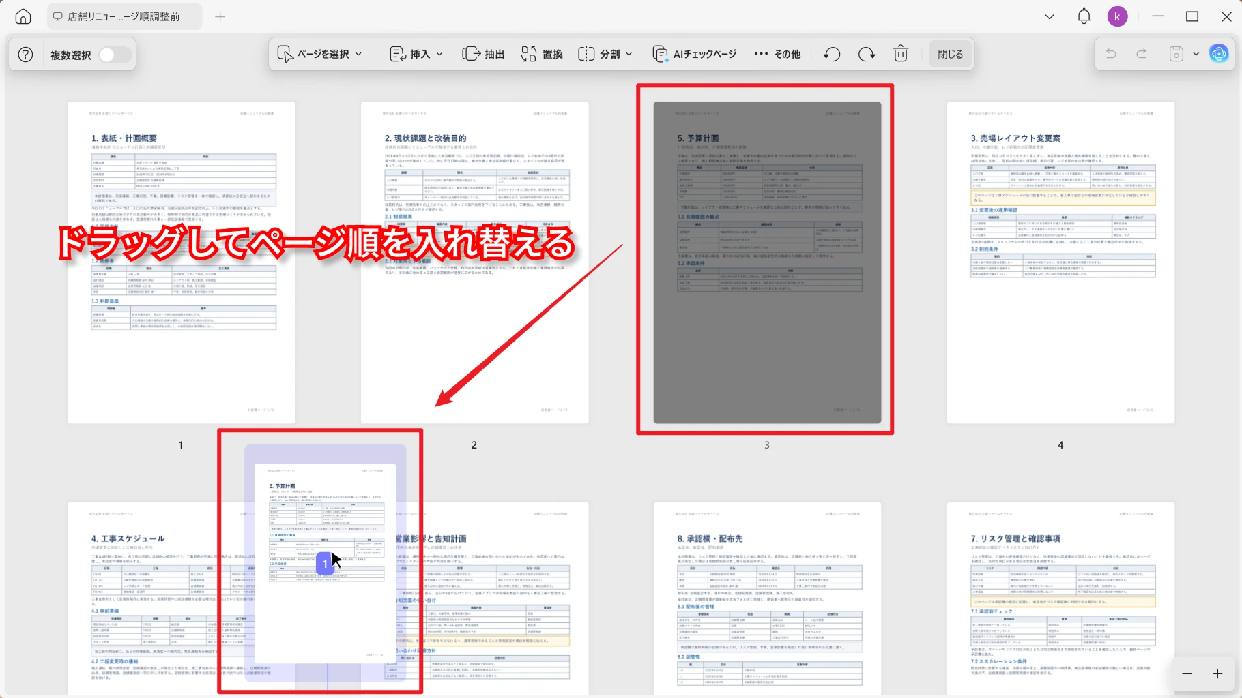Toggle the 複数選択 switch
Screen dimensions: 1242x698
tap(115, 55)
